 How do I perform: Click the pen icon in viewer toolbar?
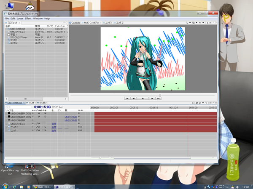[207, 23]
